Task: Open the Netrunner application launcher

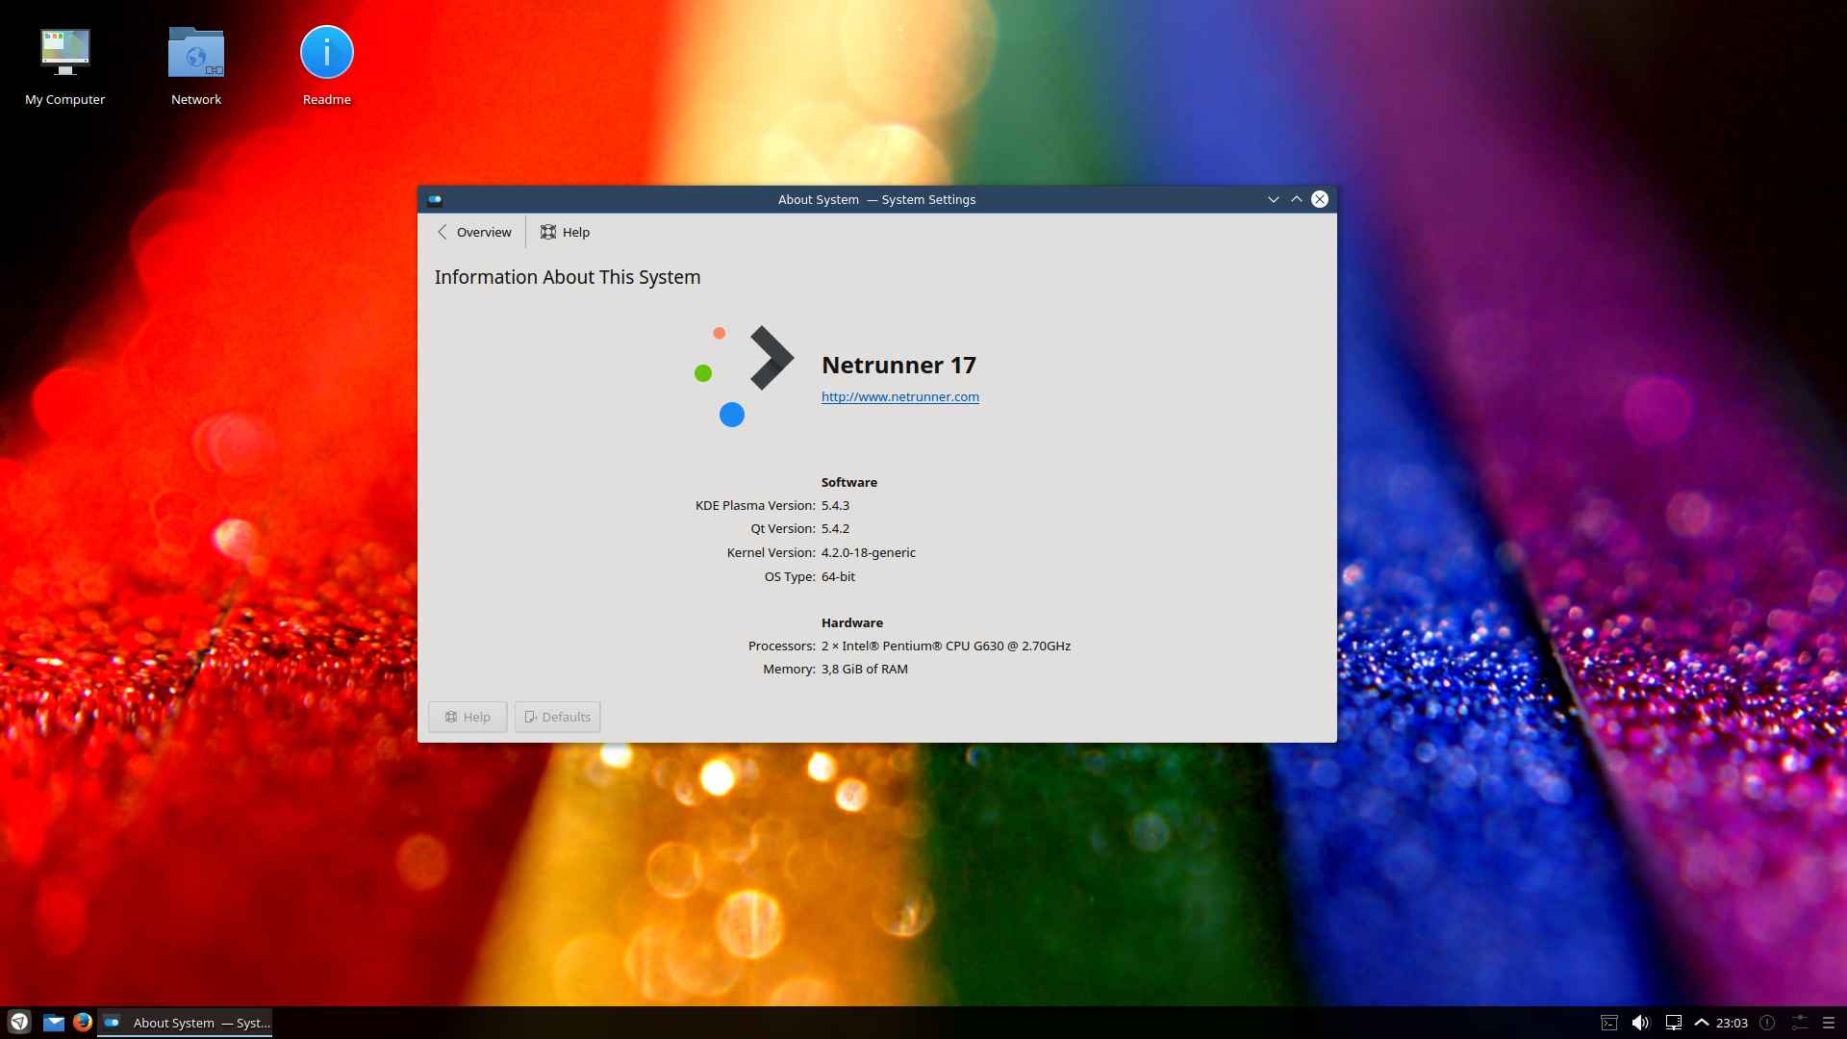Action: (17, 1022)
